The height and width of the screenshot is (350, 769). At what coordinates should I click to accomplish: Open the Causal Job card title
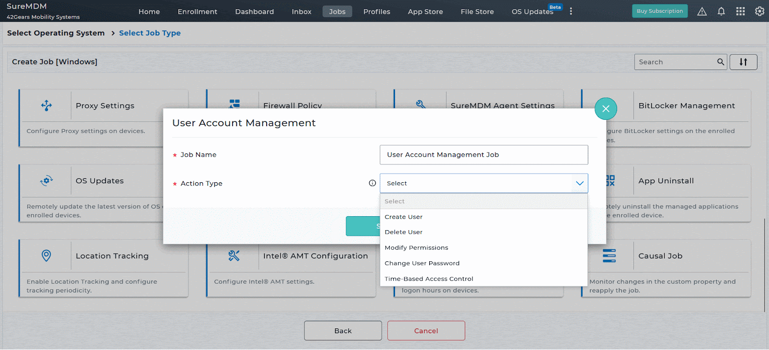(660, 256)
